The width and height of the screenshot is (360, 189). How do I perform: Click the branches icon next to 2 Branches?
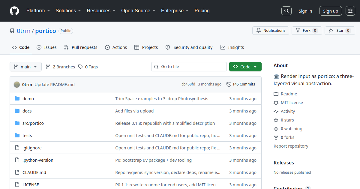pos(48,67)
